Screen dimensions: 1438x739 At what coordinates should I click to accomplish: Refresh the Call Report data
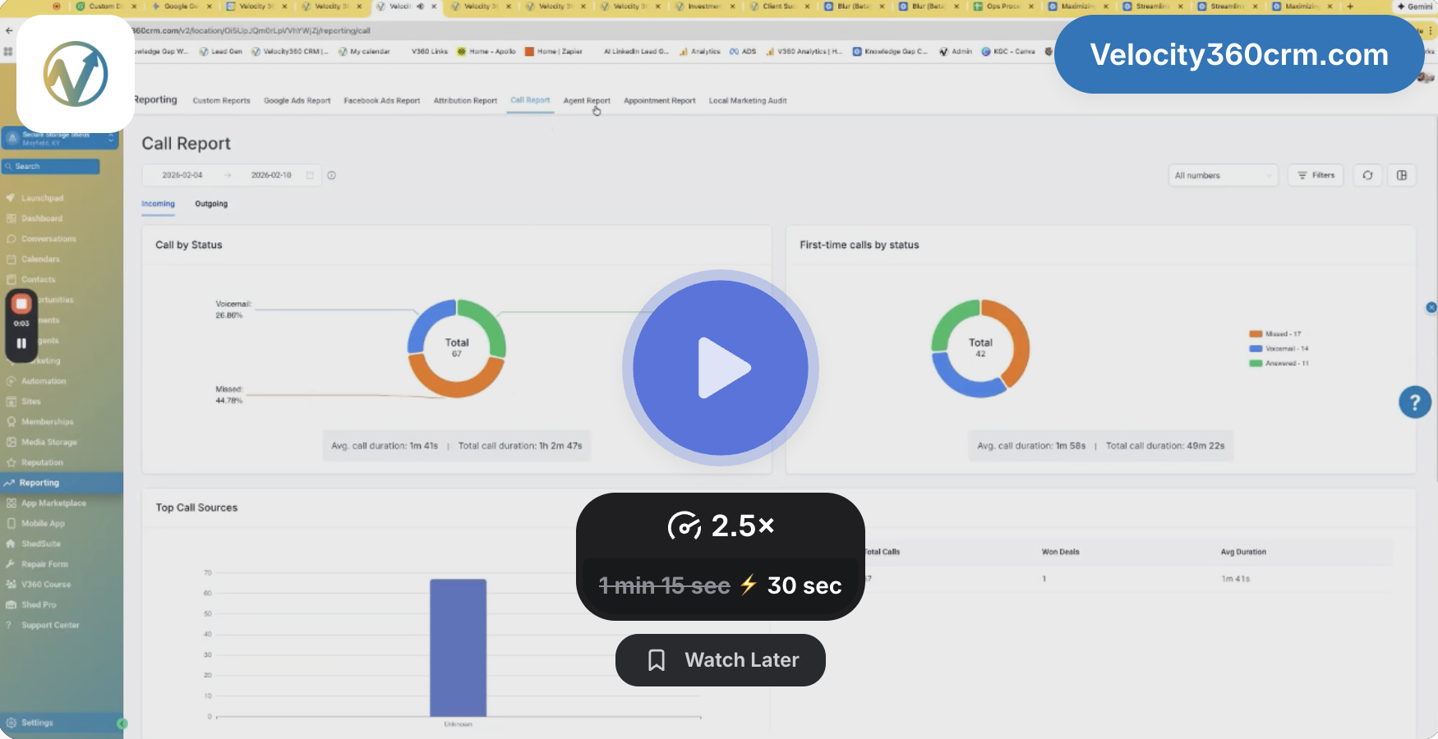[1367, 175]
